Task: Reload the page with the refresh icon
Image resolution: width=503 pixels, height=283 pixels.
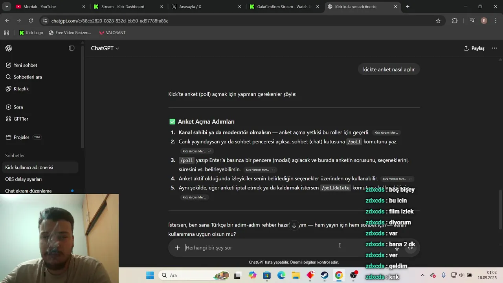Action: tap(31, 20)
